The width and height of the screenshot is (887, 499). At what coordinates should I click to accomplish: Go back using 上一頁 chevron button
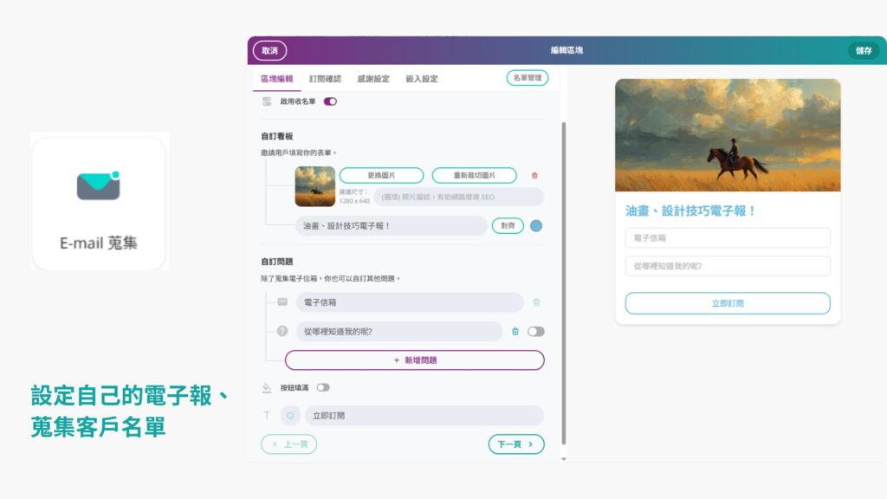[x=288, y=444]
